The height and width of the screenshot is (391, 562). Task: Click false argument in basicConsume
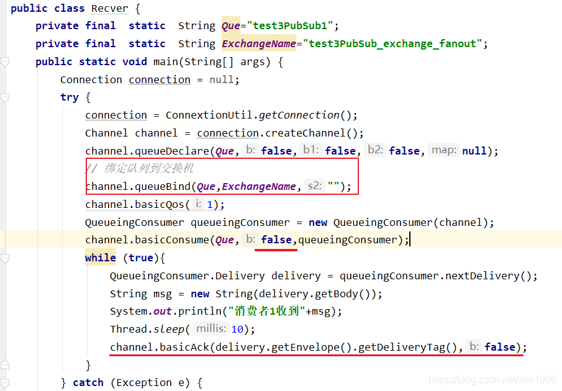(x=276, y=240)
